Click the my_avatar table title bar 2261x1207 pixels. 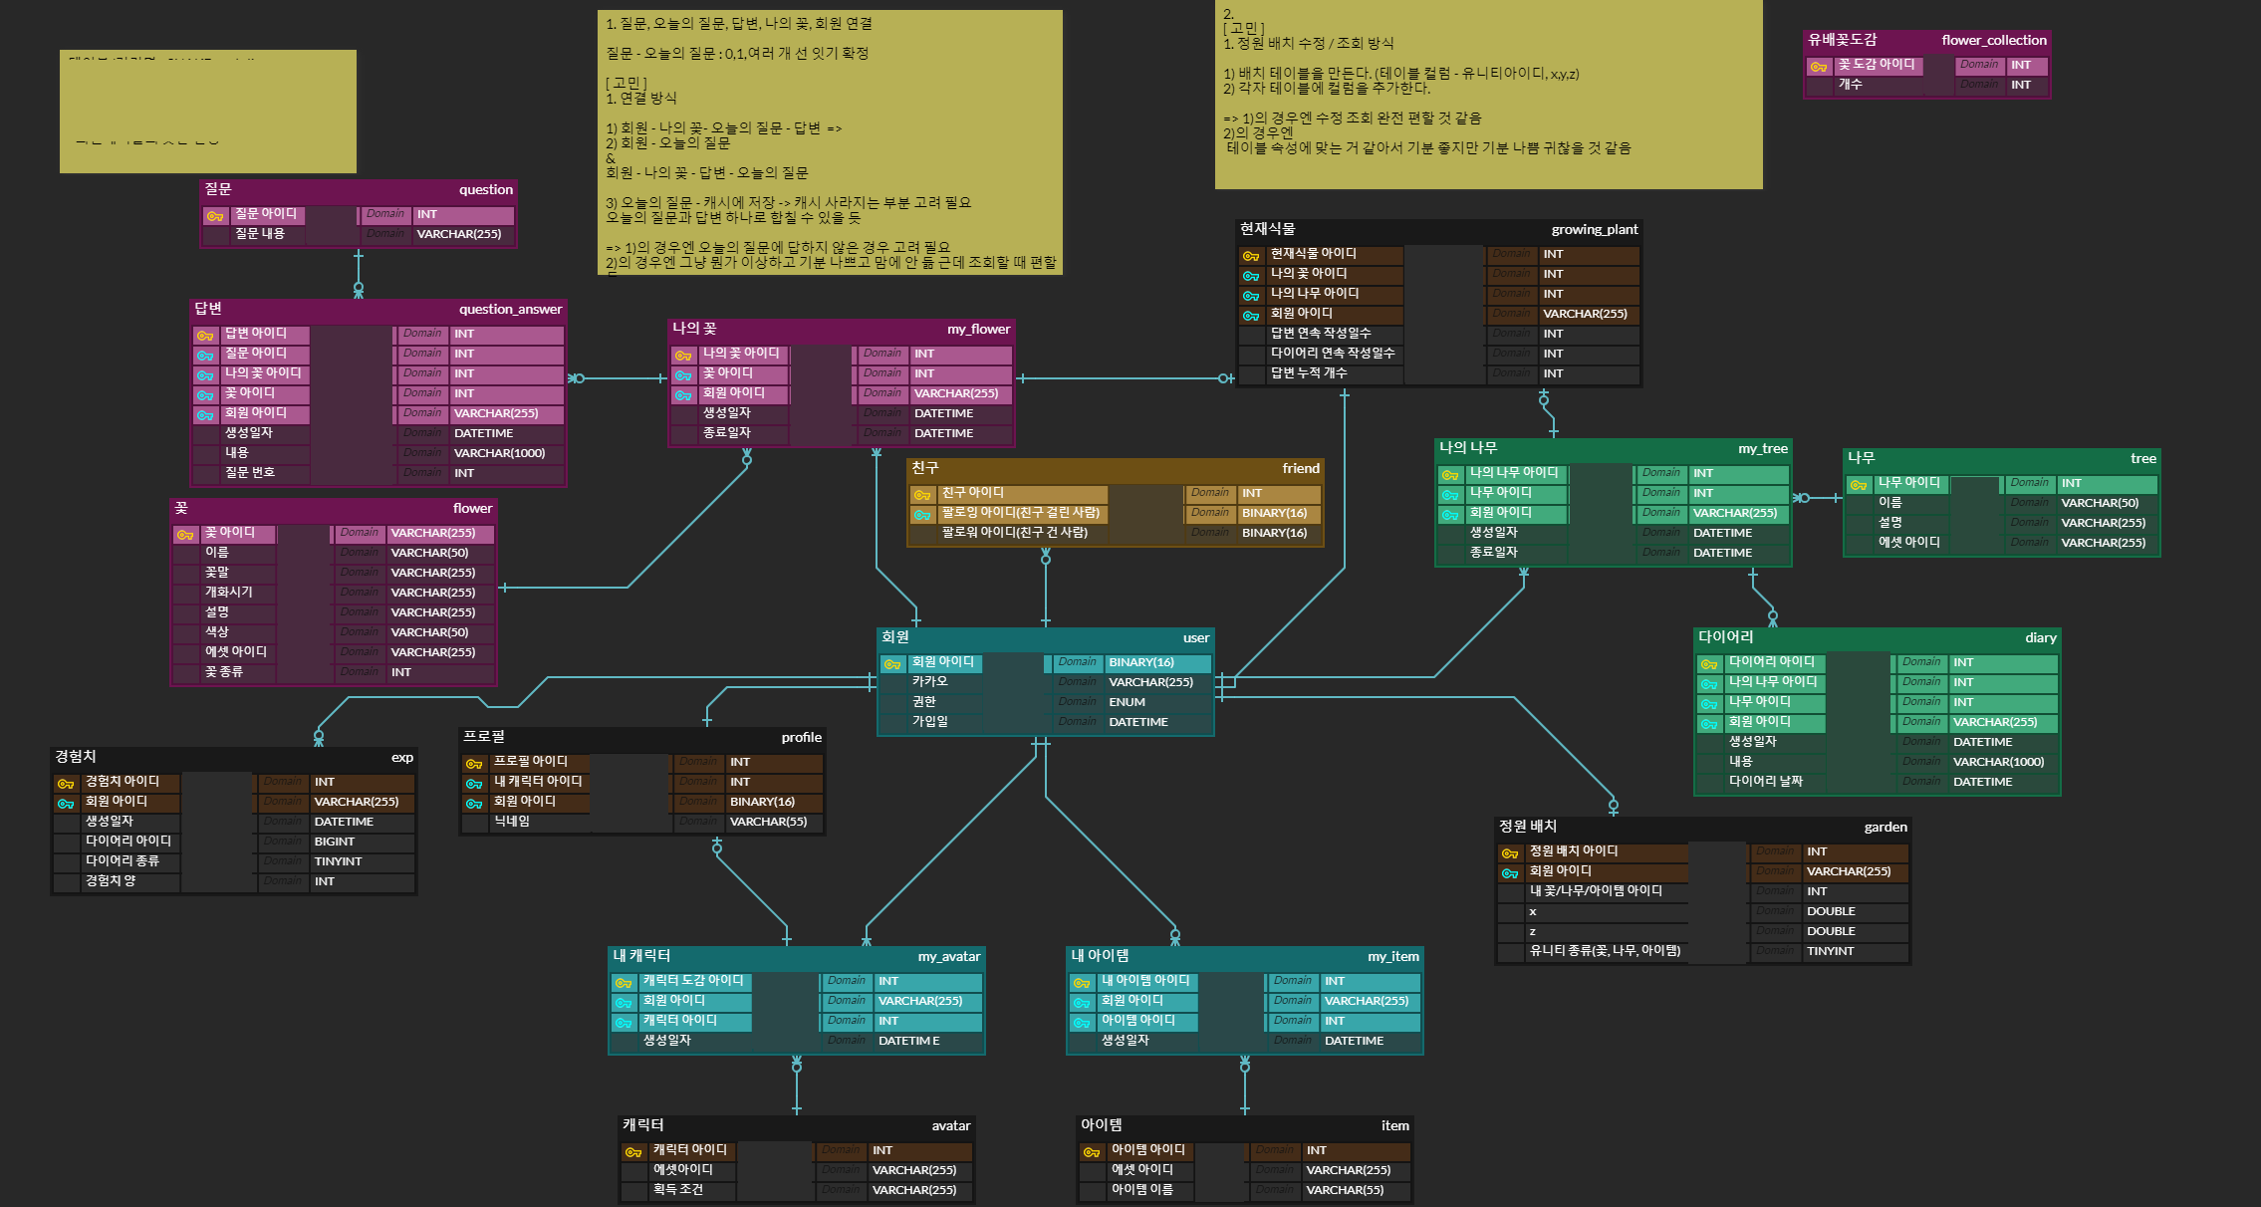point(796,956)
